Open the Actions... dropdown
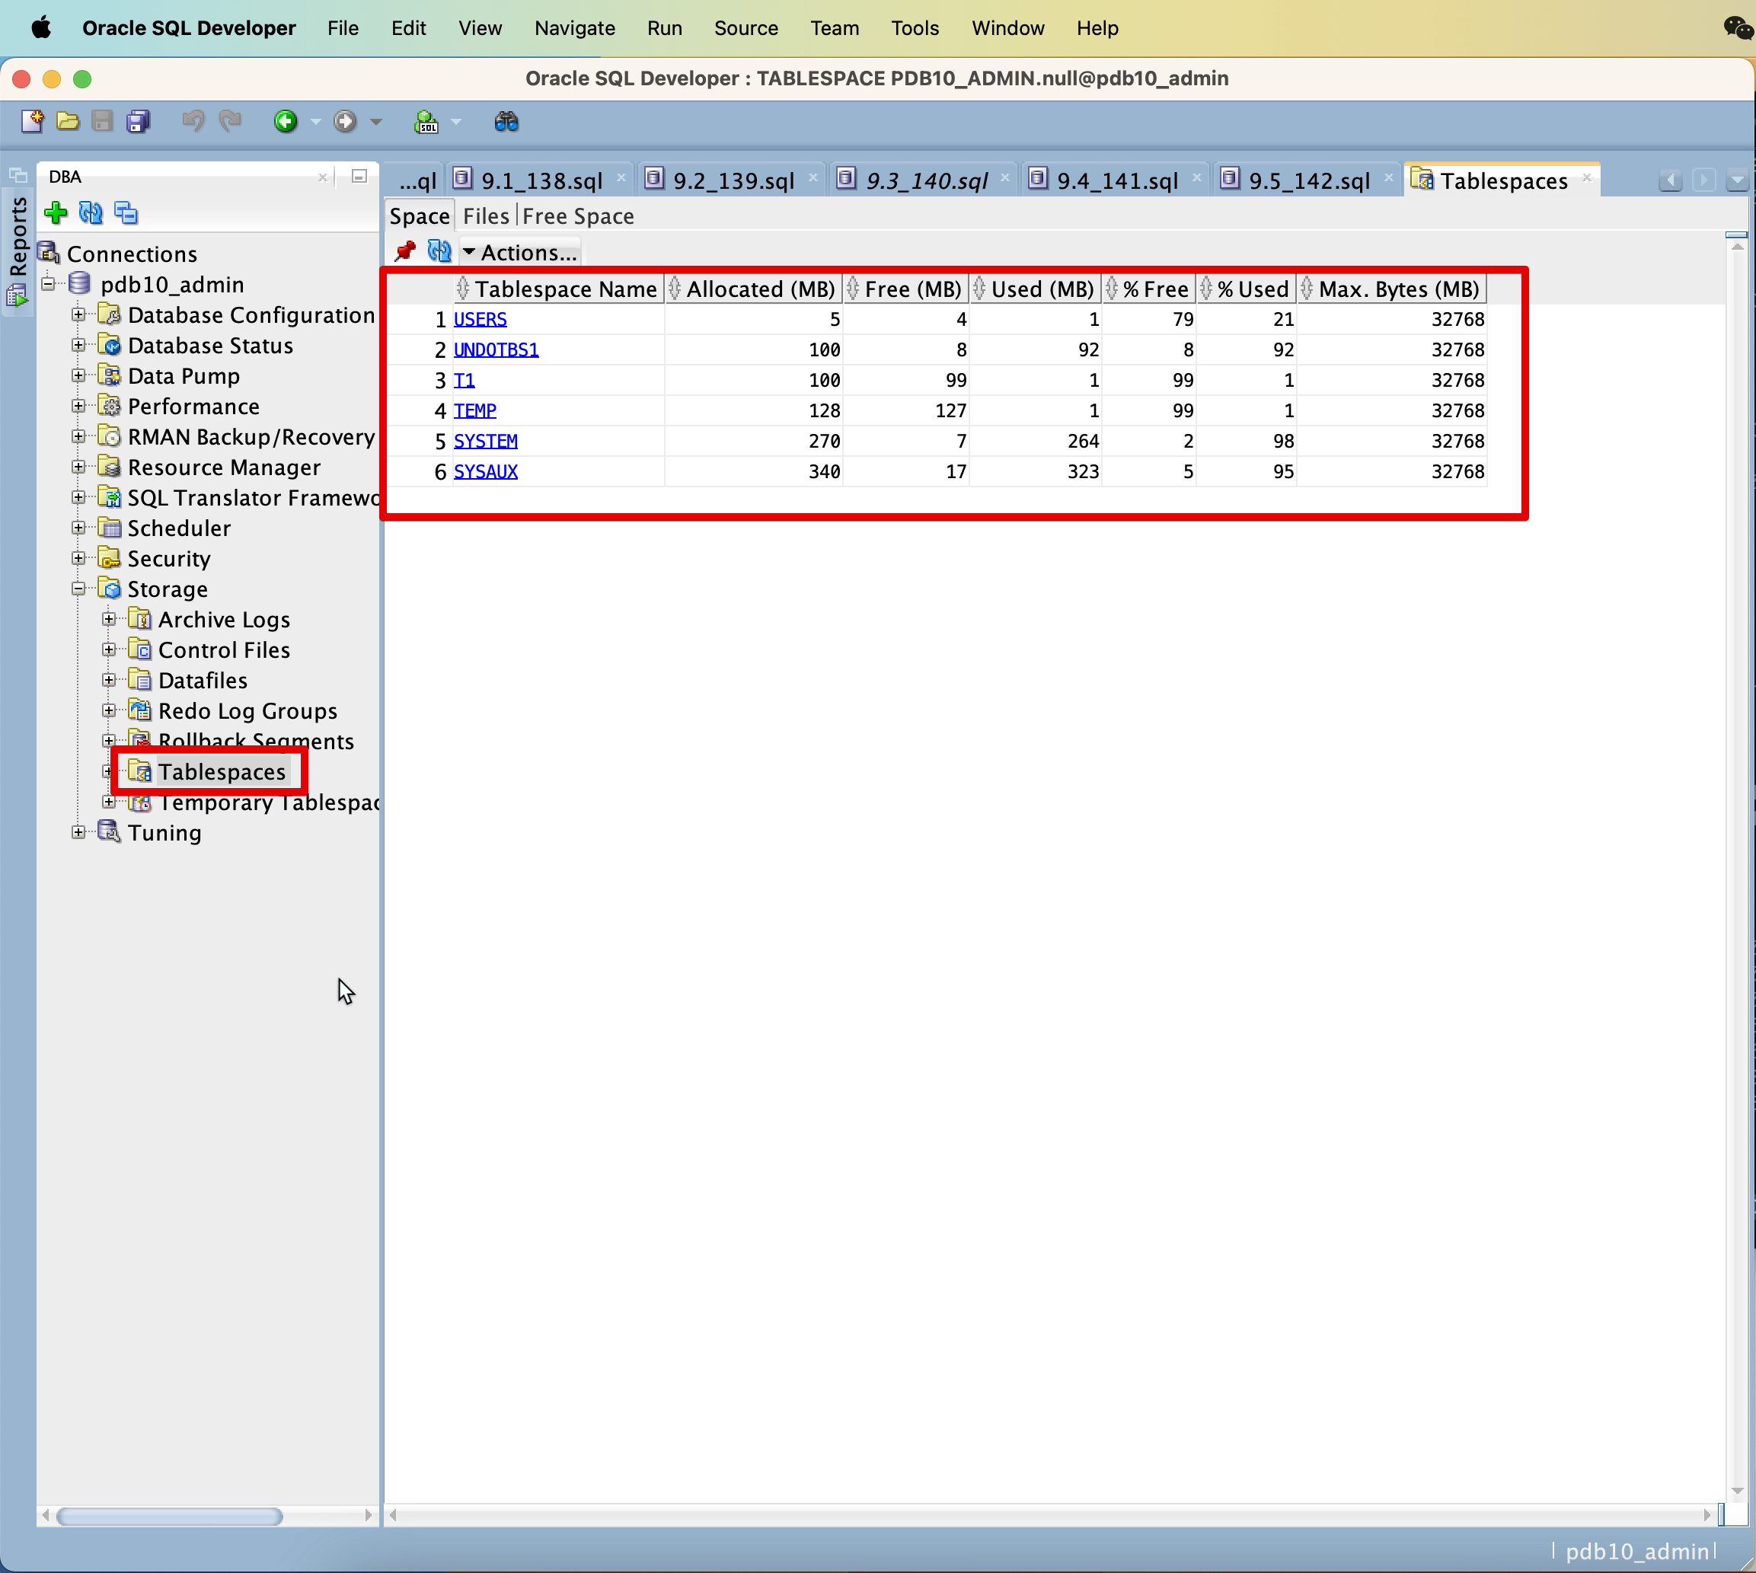 [519, 252]
